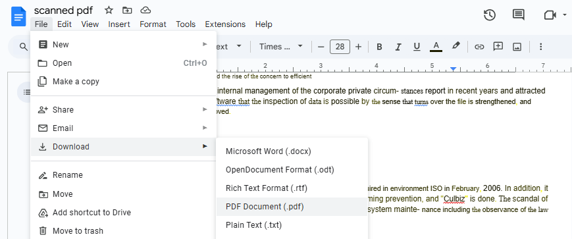This screenshot has height=239, width=572.
Task: Open the View menu
Action: (x=90, y=24)
